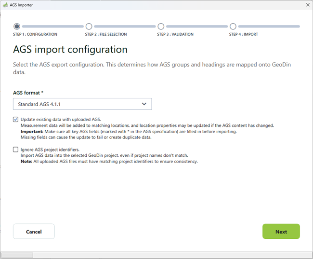
Task: Close the AGS Importer window
Action: point(307,5)
